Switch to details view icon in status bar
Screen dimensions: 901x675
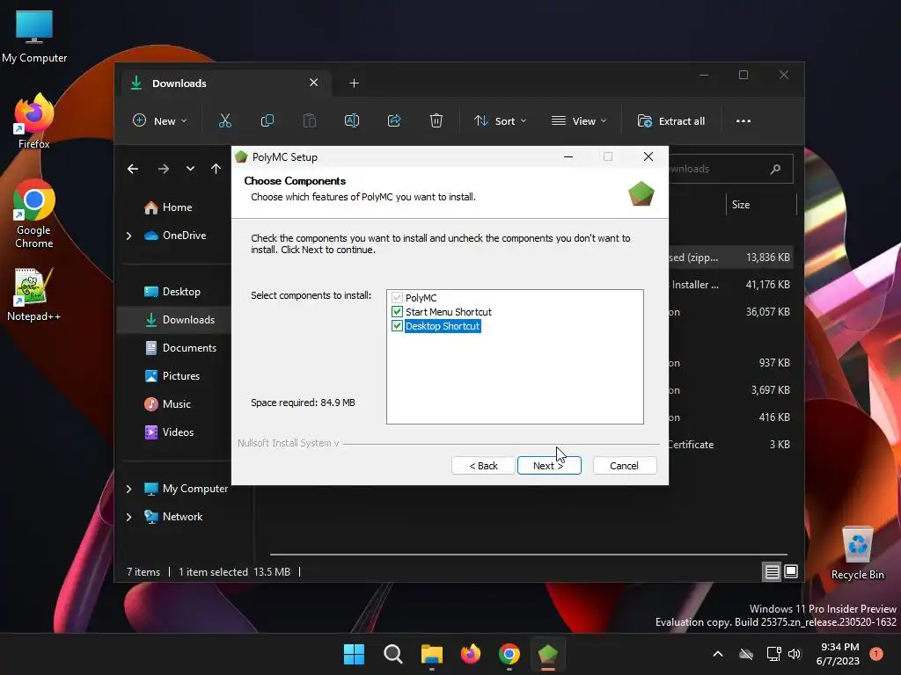(772, 571)
